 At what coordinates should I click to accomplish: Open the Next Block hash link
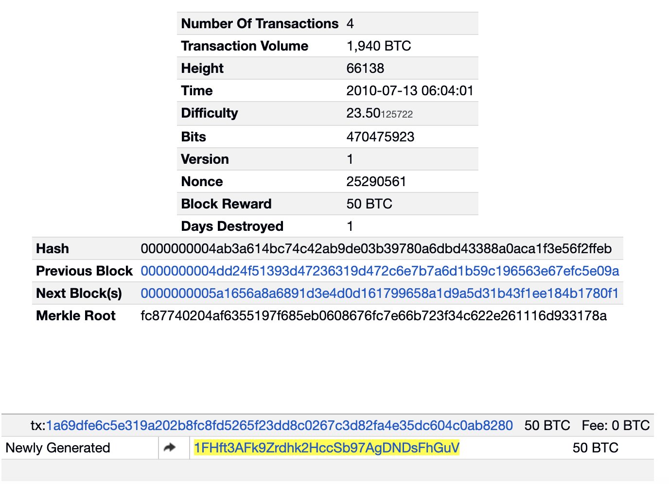pyautogui.click(x=379, y=293)
